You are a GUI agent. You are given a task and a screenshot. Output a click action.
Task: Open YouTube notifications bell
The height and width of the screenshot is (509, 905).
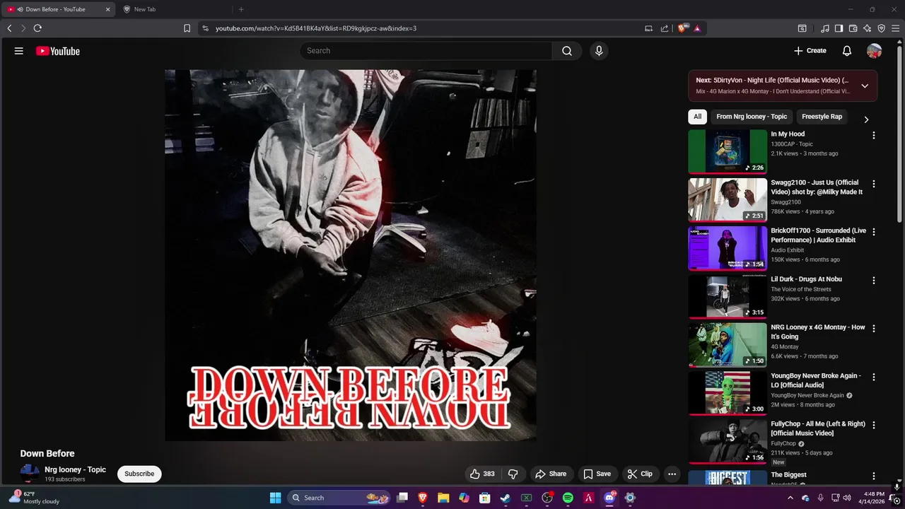click(847, 51)
